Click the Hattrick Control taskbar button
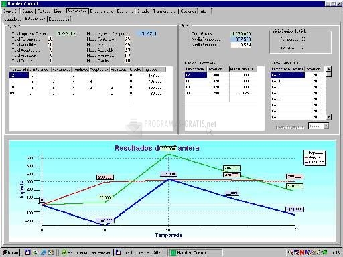This screenshot has height=257, width=343. pos(196,252)
